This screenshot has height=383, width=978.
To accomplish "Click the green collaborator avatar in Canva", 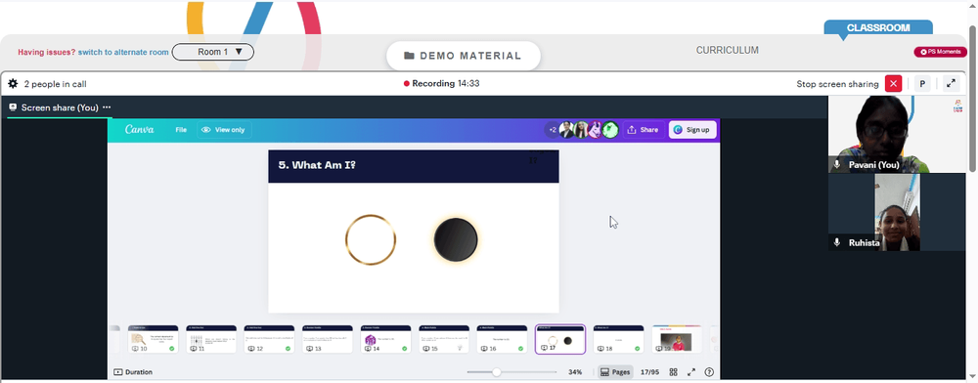I will tap(610, 130).
